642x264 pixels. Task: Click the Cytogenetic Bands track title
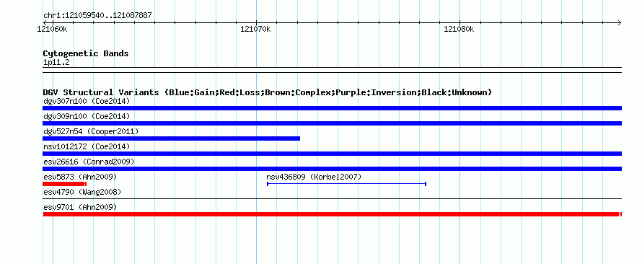pyautogui.click(x=86, y=53)
